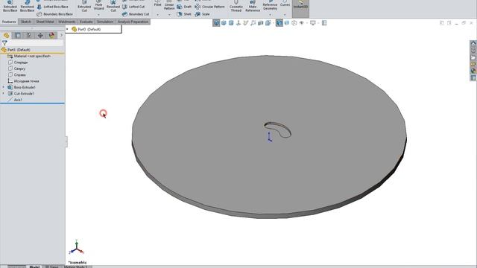Apply the Fillet tool

coord(157,3)
